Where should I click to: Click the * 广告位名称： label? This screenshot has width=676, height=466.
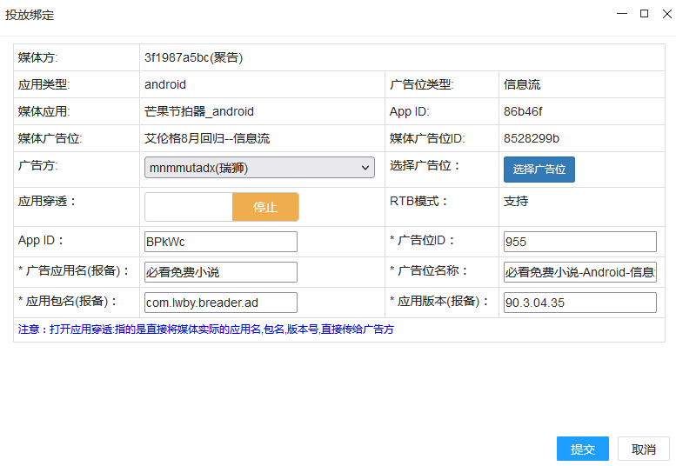(429, 271)
